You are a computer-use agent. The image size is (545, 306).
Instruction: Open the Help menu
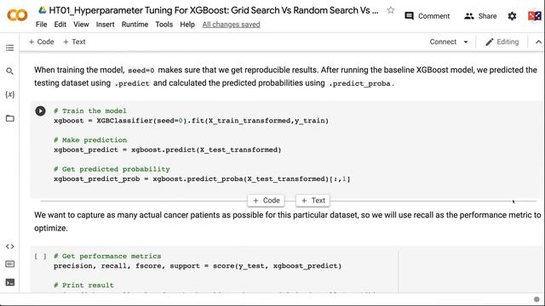click(x=187, y=25)
